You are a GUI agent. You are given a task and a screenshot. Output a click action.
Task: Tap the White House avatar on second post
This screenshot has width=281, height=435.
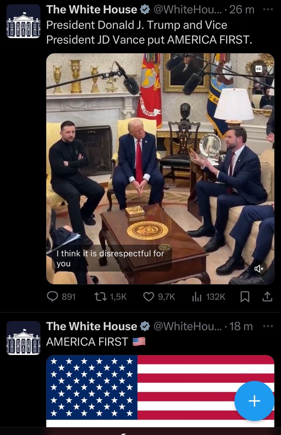(x=23, y=338)
